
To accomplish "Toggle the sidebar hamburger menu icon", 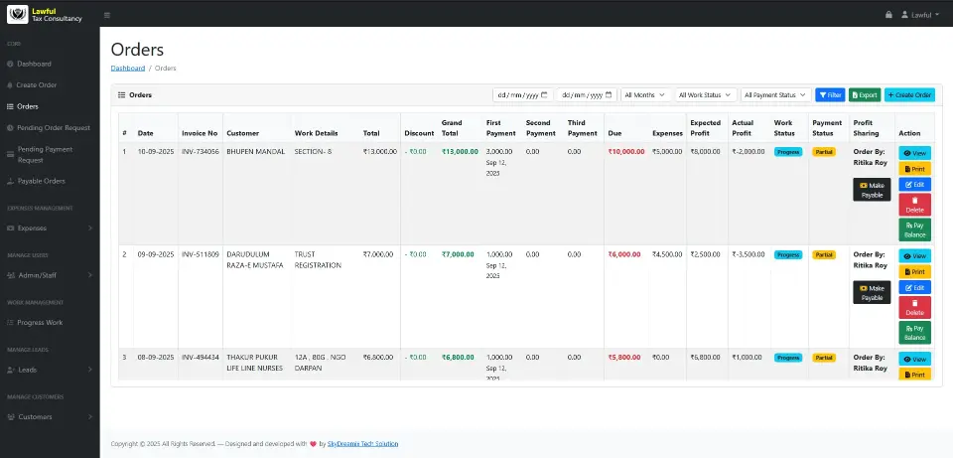I will click(x=107, y=15).
